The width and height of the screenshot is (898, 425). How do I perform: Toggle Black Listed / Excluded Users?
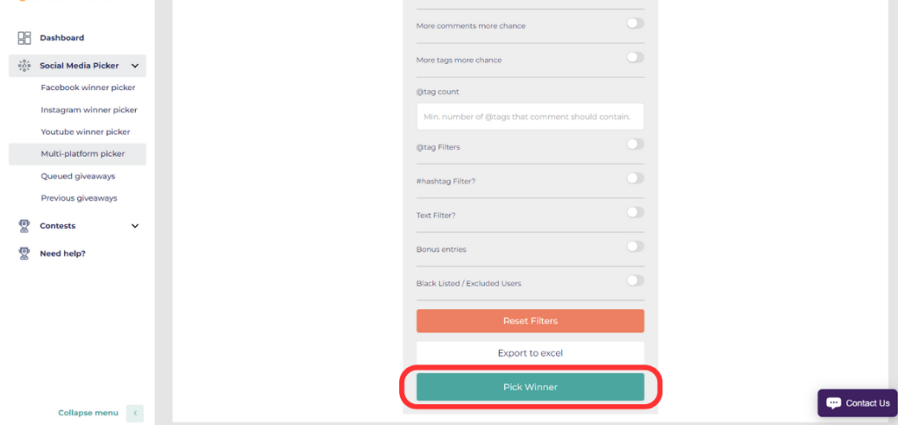pyautogui.click(x=635, y=280)
